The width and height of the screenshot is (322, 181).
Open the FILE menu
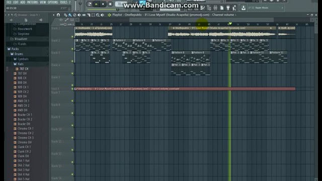pos(9,2)
